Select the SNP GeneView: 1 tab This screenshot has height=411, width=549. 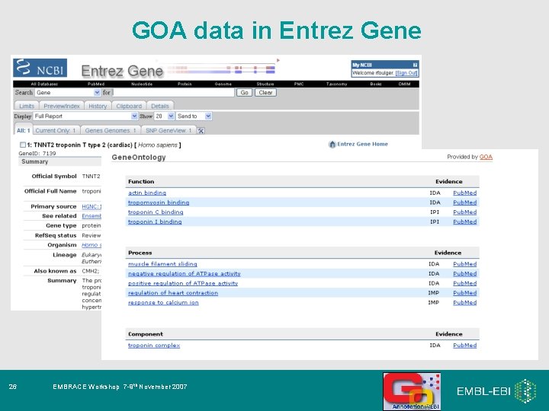tap(169, 130)
